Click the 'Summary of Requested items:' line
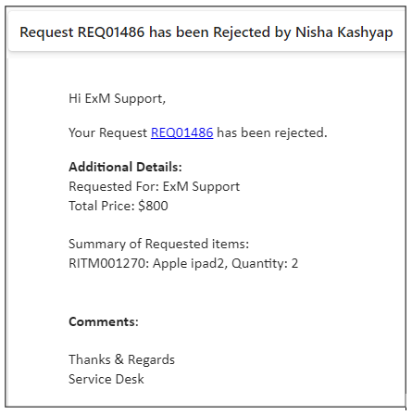Image resolution: width=412 pixels, height=415 pixels. point(158,245)
